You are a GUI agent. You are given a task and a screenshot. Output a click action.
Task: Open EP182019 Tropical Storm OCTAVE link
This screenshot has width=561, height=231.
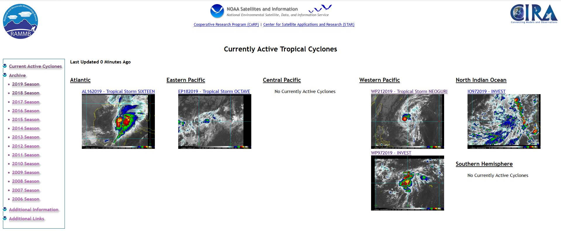click(214, 92)
